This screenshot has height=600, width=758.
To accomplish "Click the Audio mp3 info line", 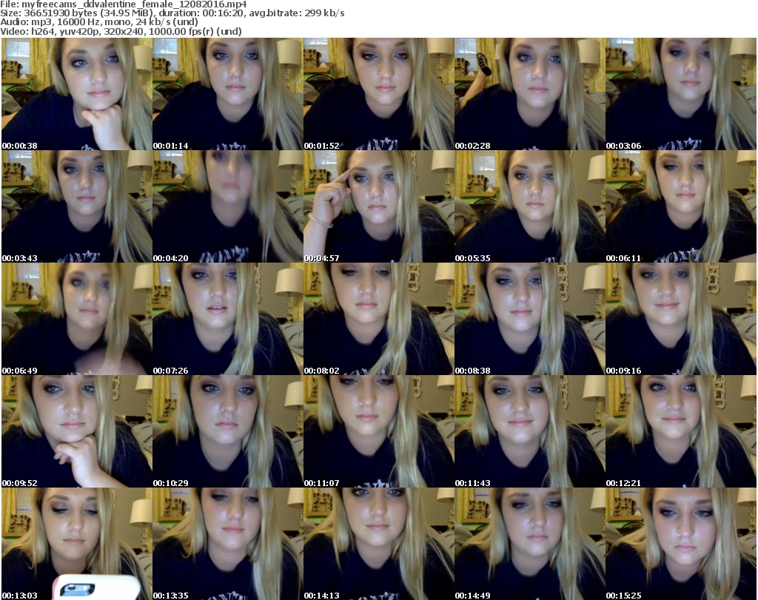I will point(99,22).
